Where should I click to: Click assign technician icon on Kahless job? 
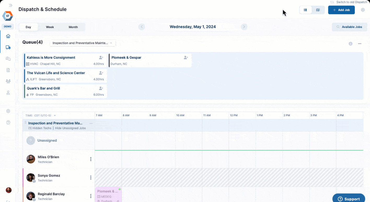101,58
